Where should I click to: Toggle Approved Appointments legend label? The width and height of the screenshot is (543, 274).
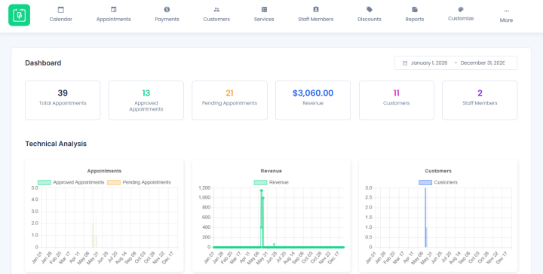pos(78,182)
